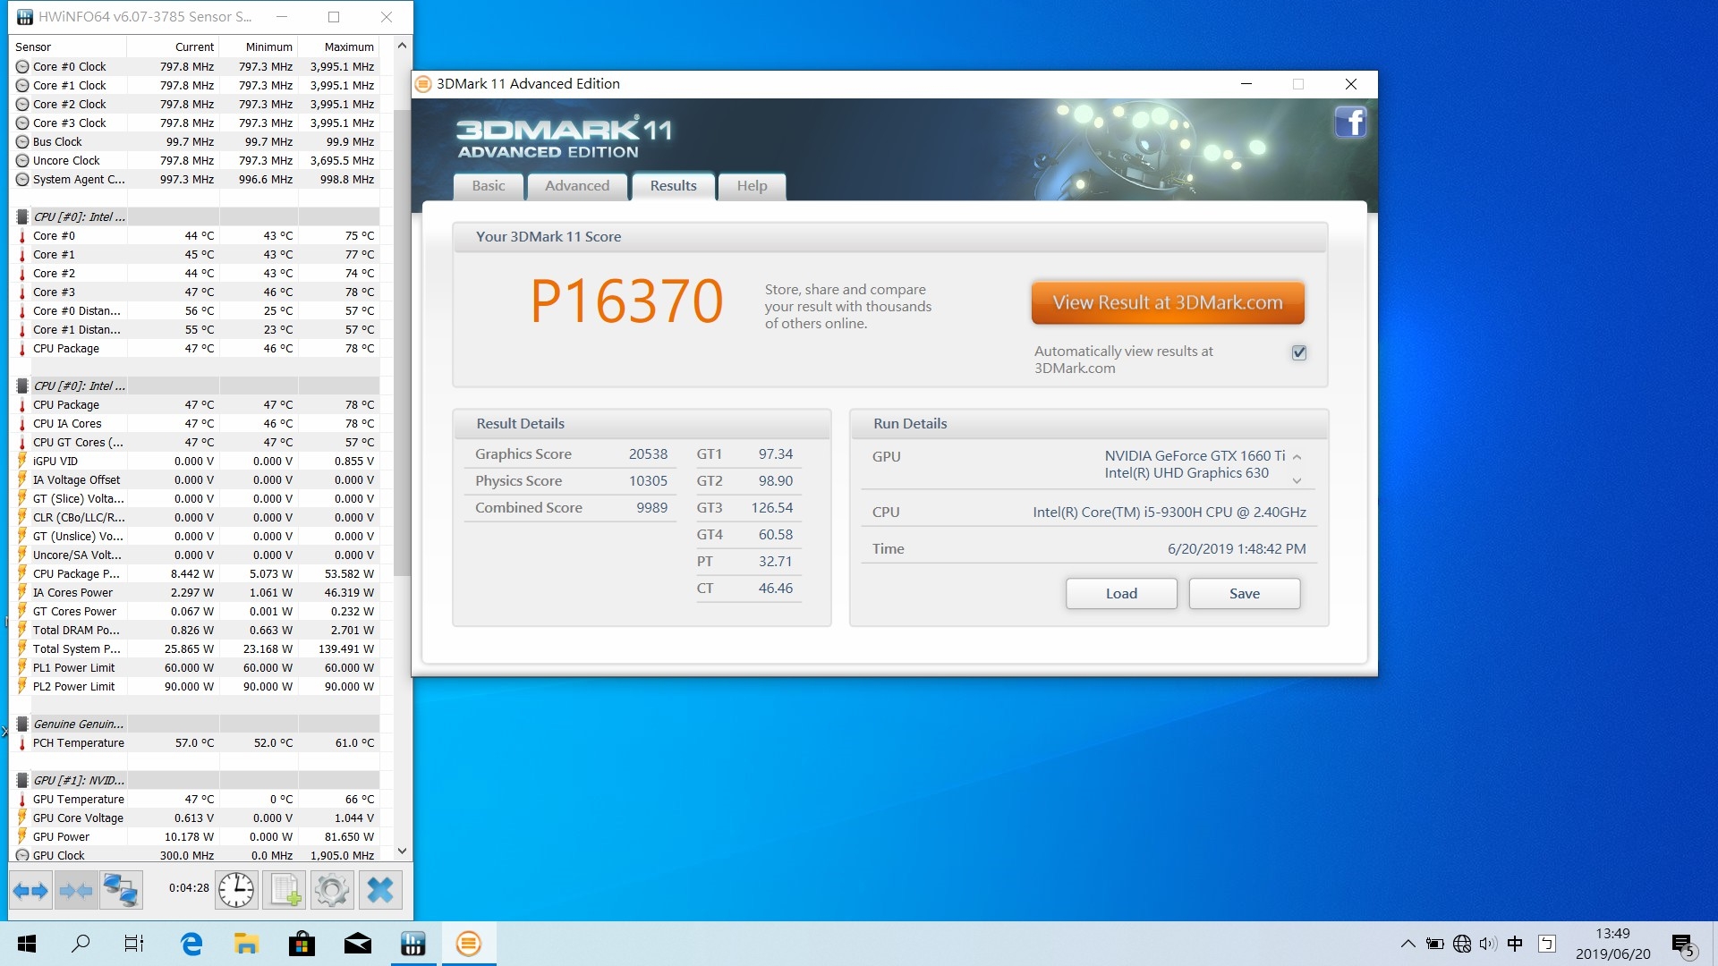Click View Result at 3DMark.com button
Viewport: 1718px width, 966px height.
pos(1168,302)
